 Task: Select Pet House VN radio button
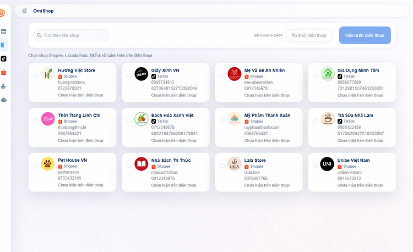click(36, 166)
